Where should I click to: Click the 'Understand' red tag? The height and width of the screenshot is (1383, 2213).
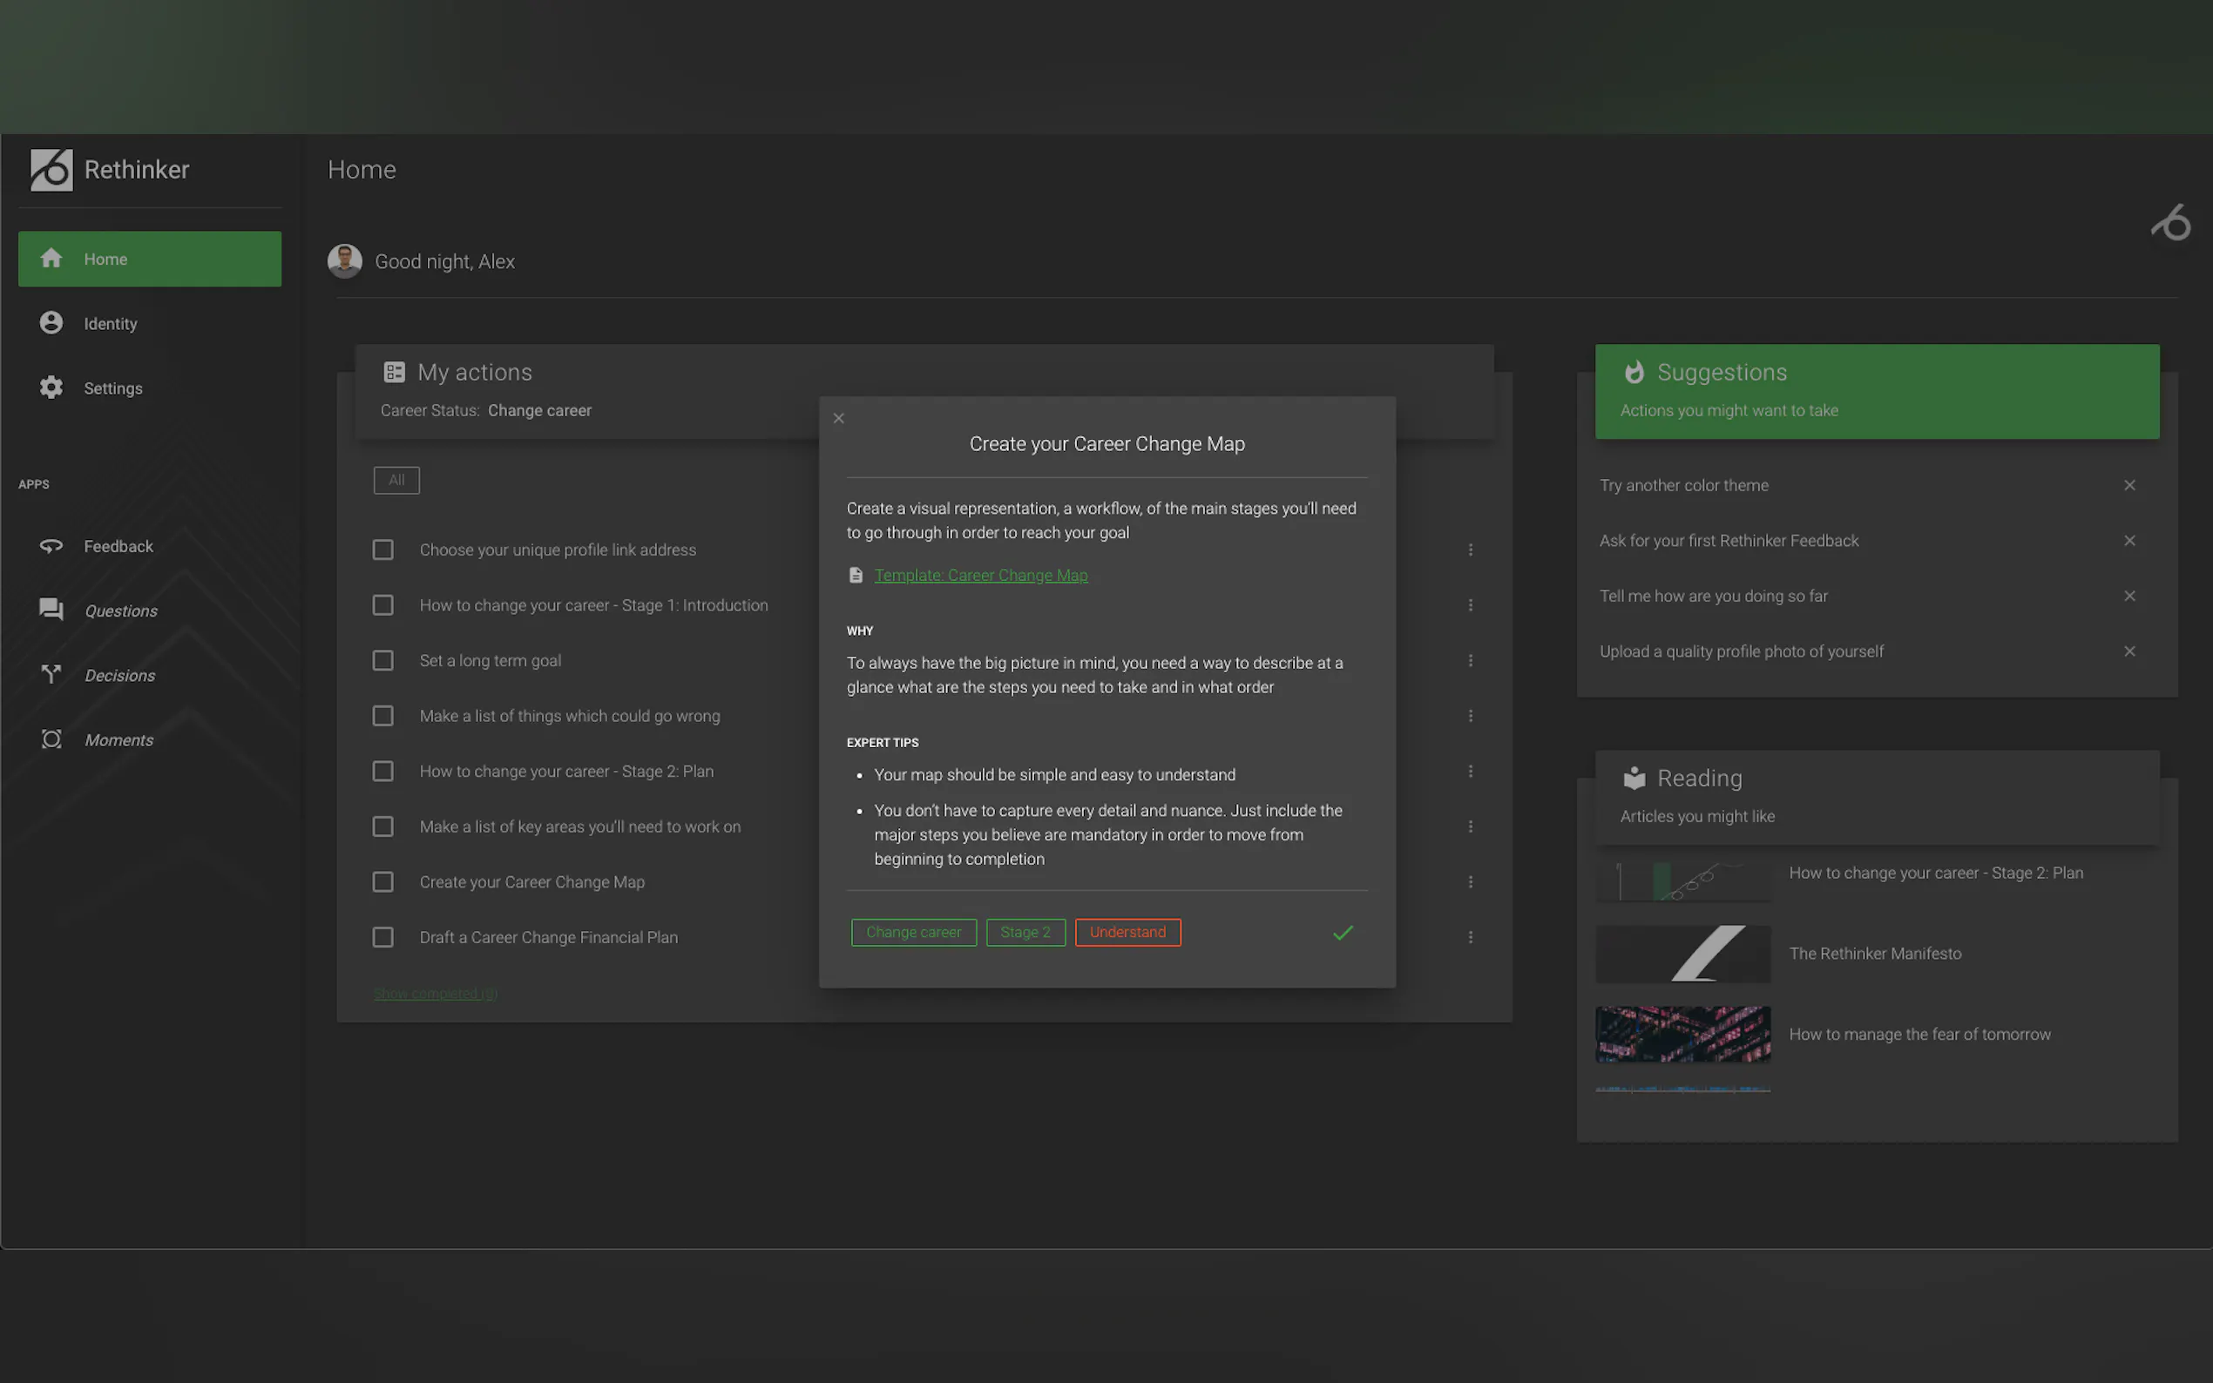pos(1127,932)
